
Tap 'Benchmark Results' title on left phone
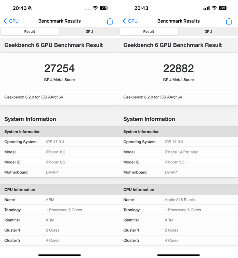pyautogui.click(x=59, y=21)
